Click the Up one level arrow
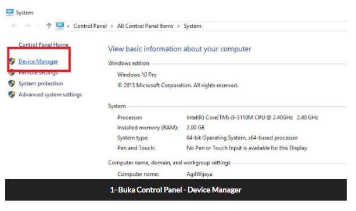Image resolution: width=356 pixels, height=211 pixels. click(x=49, y=25)
